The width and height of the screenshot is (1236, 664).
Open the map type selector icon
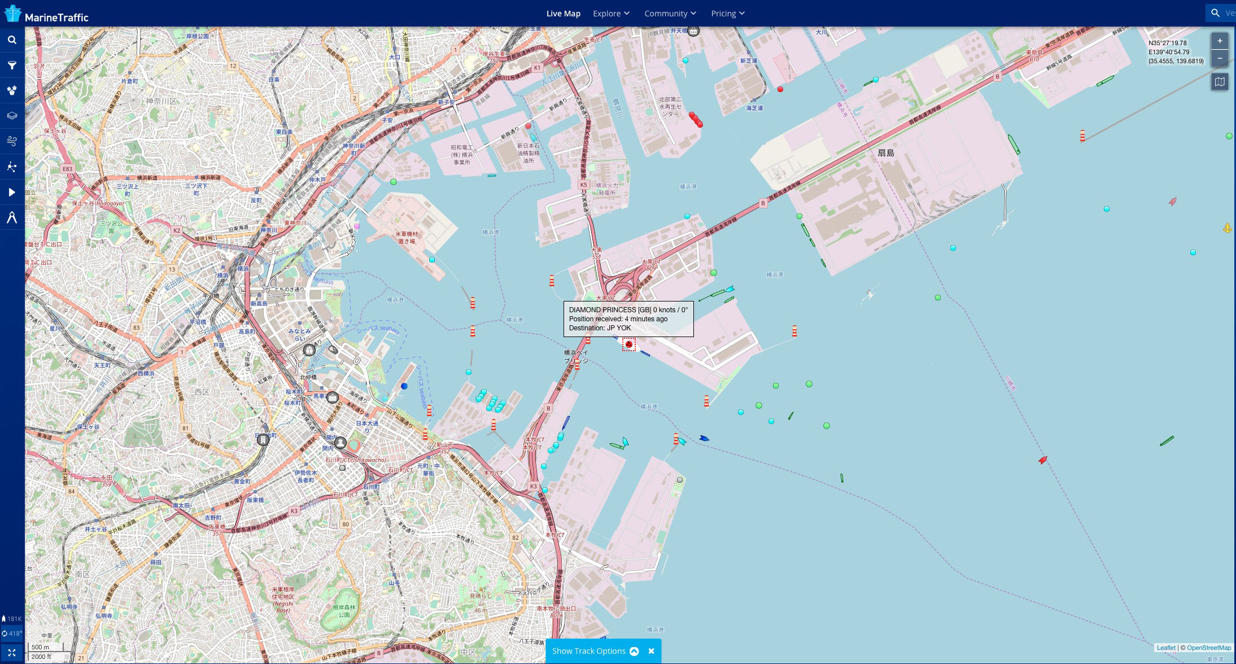[1220, 82]
